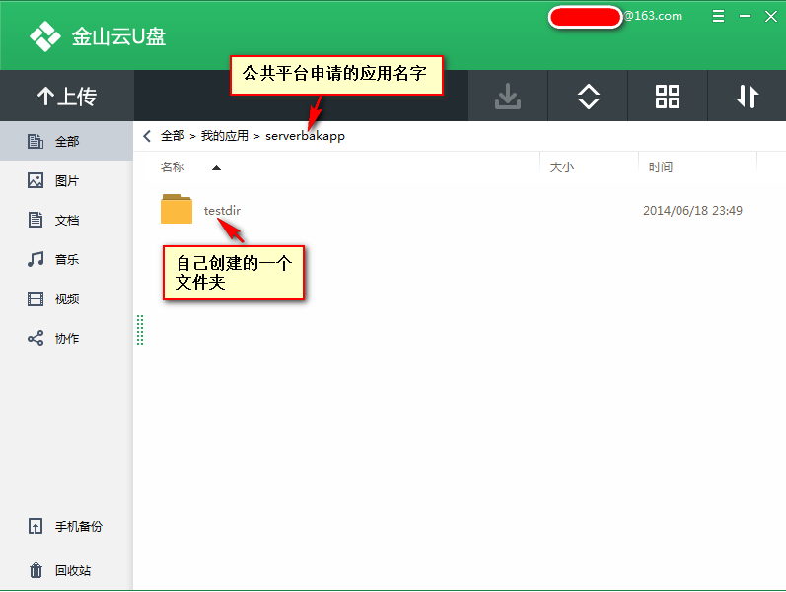
Task: Toggle the expand/collapse arrows icon
Action: (x=588, y=96)
